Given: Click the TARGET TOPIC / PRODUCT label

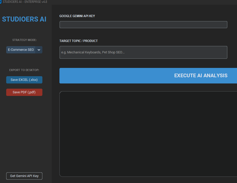Looking at the screenshot, I should (79, 41).
